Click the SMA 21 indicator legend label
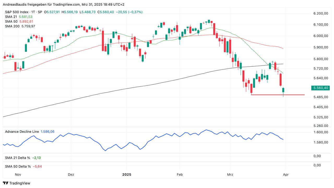Image resolution: width=334 pixels, height=188 pixels. [11, 17]
